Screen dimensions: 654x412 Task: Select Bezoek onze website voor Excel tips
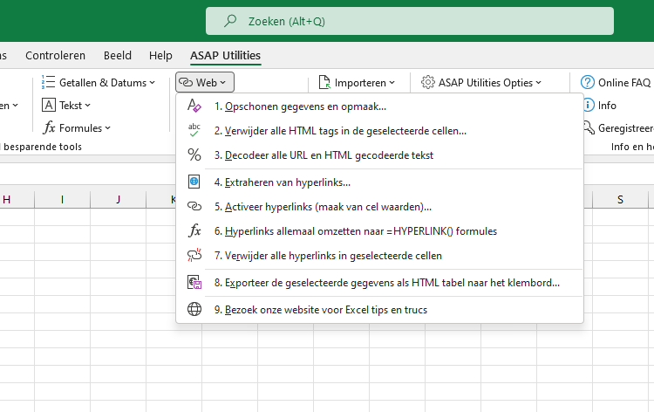point(379,309)
